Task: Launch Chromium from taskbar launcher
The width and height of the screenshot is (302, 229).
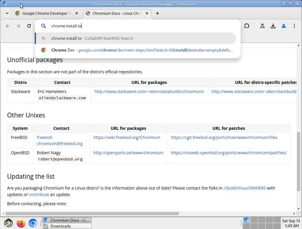Action: point(33,223)
